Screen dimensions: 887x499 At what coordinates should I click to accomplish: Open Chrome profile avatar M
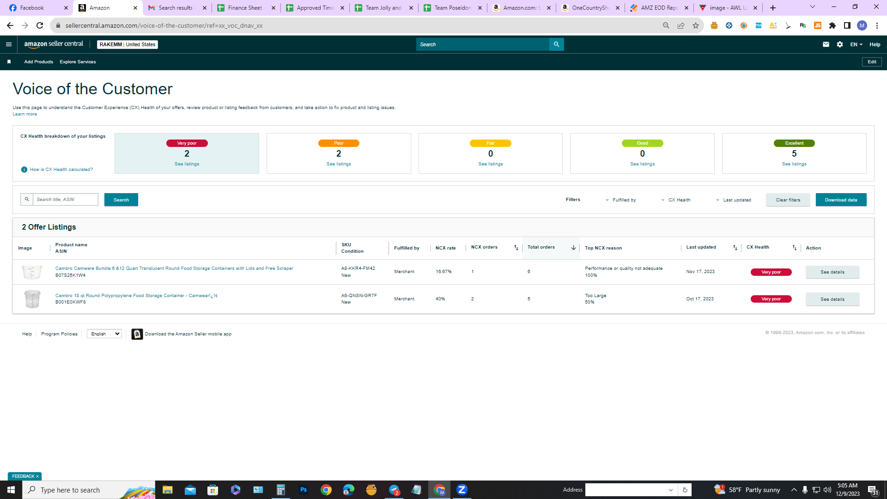click(x=862, y=25)
